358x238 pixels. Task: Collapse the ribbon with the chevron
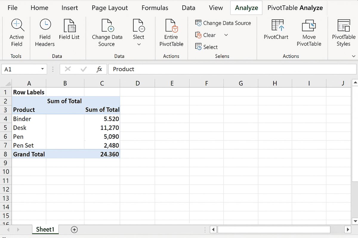[354, 56]
